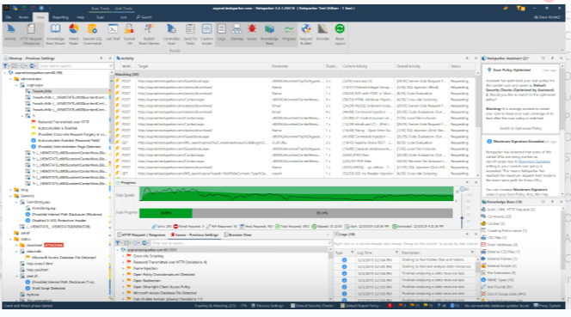
Task: Open the Request Builder tool
Action: [306, 34]
